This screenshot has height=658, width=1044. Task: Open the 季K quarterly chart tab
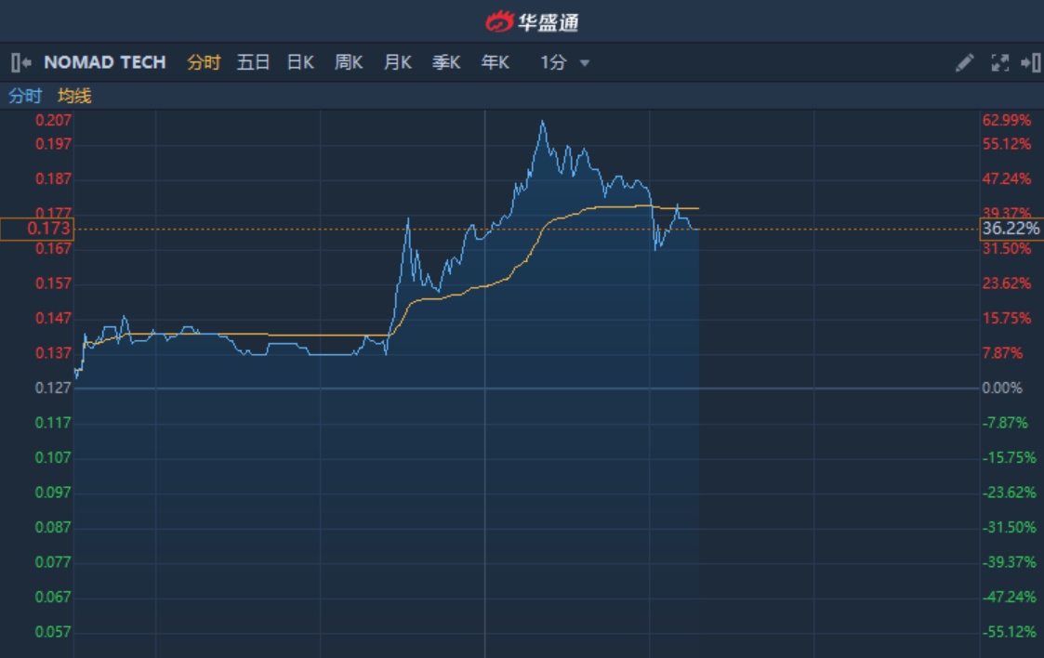(446, 62)
